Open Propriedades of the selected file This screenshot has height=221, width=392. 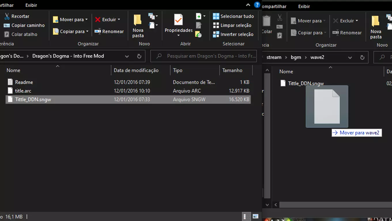pyautogui.click(x=178, y=23)
